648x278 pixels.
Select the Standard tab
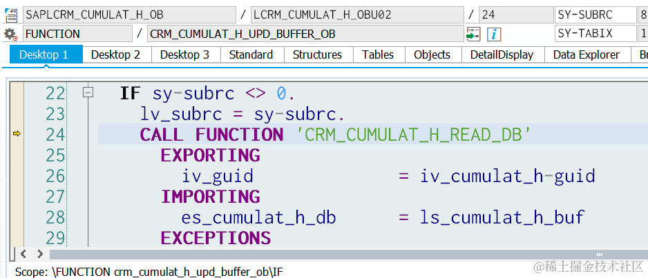(x=251, y=55)
